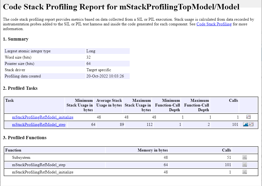Click the profiling data created date value

point(105,76)
